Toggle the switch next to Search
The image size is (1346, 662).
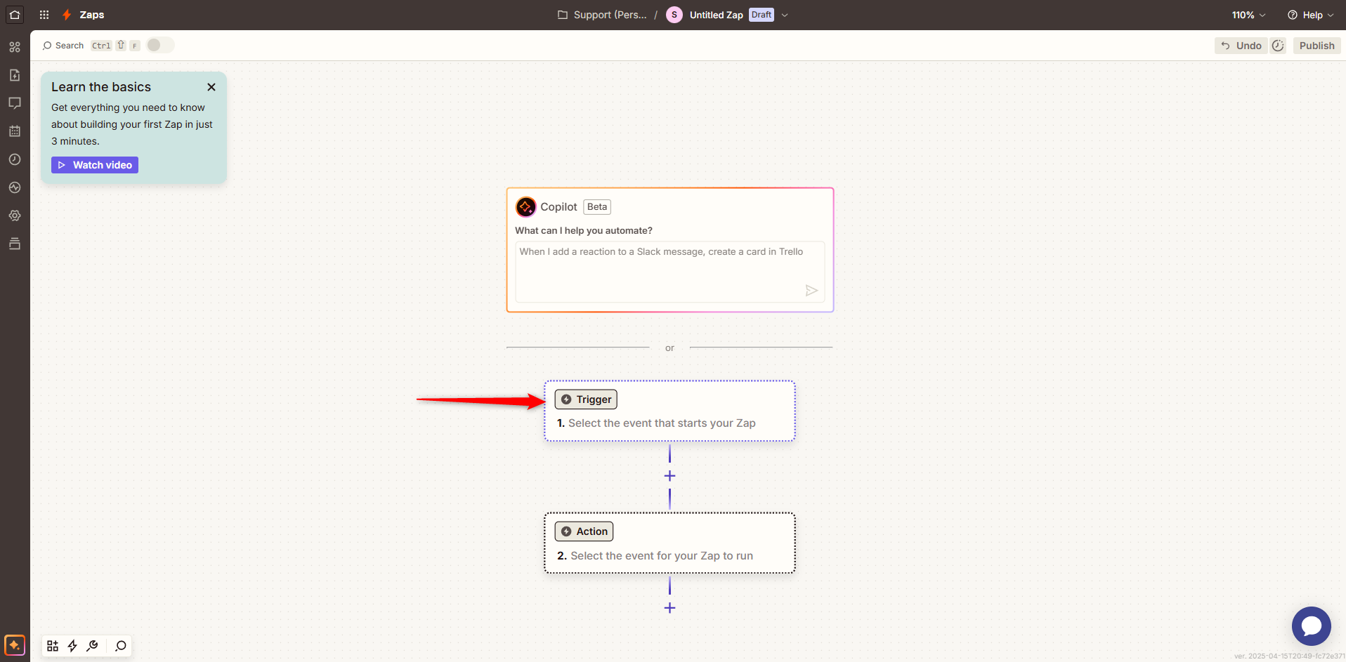160,45
